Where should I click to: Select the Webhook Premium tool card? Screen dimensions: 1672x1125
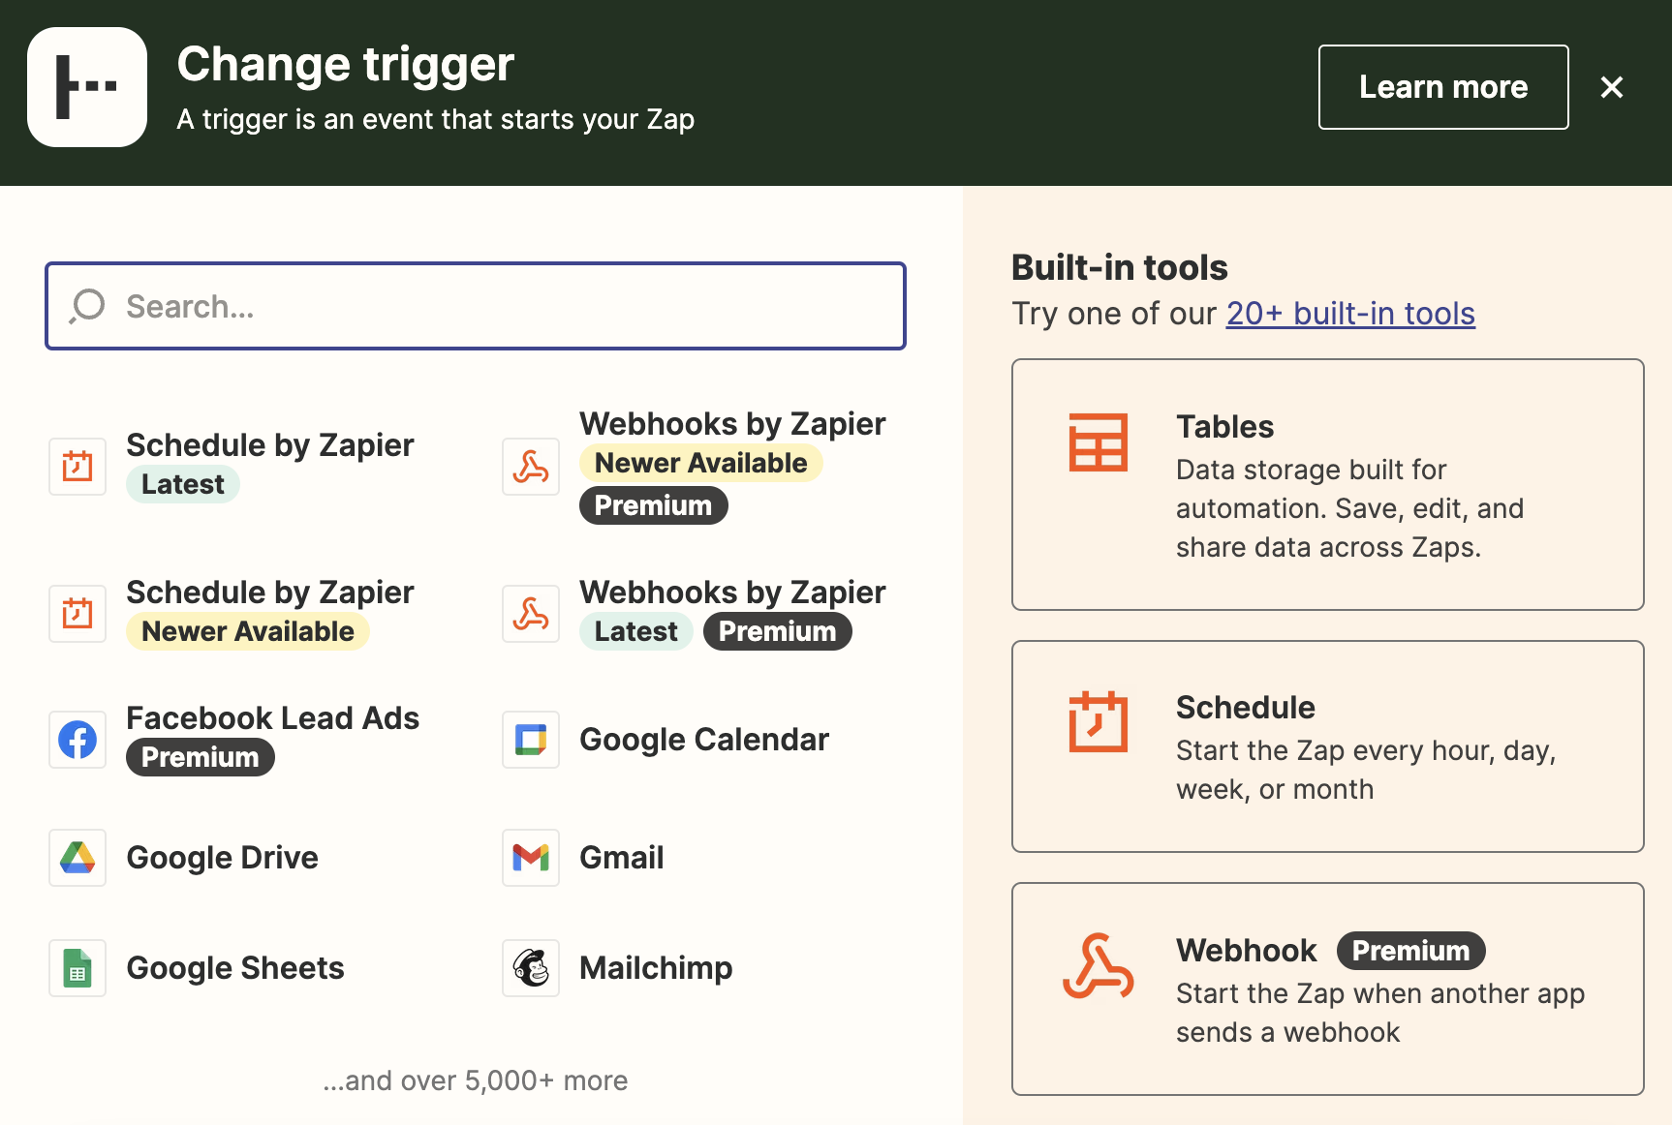pyautogui.click(x=1327, y=988)
